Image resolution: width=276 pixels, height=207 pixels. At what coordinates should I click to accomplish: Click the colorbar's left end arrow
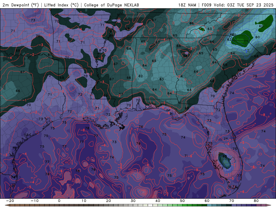[7, 205]
